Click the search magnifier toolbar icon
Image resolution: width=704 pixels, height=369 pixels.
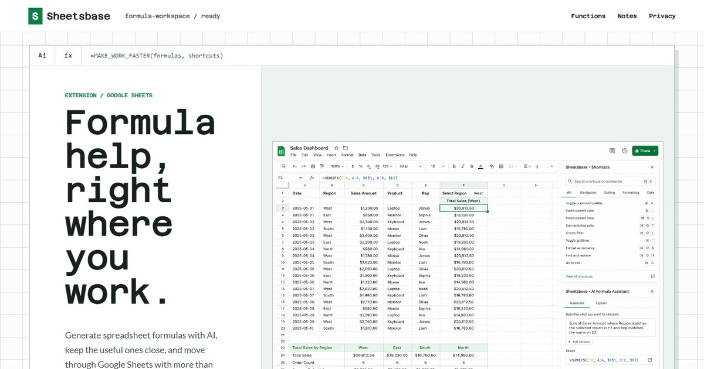(x=283, y=166)
